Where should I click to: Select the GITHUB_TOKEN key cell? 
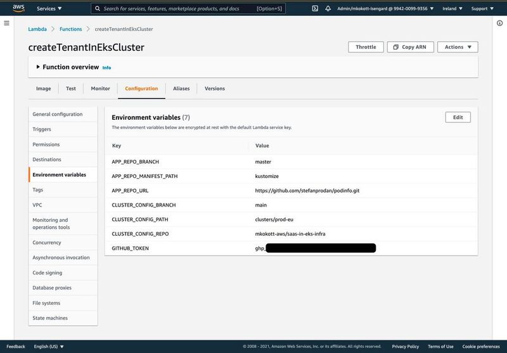click(x=130, y=248)
